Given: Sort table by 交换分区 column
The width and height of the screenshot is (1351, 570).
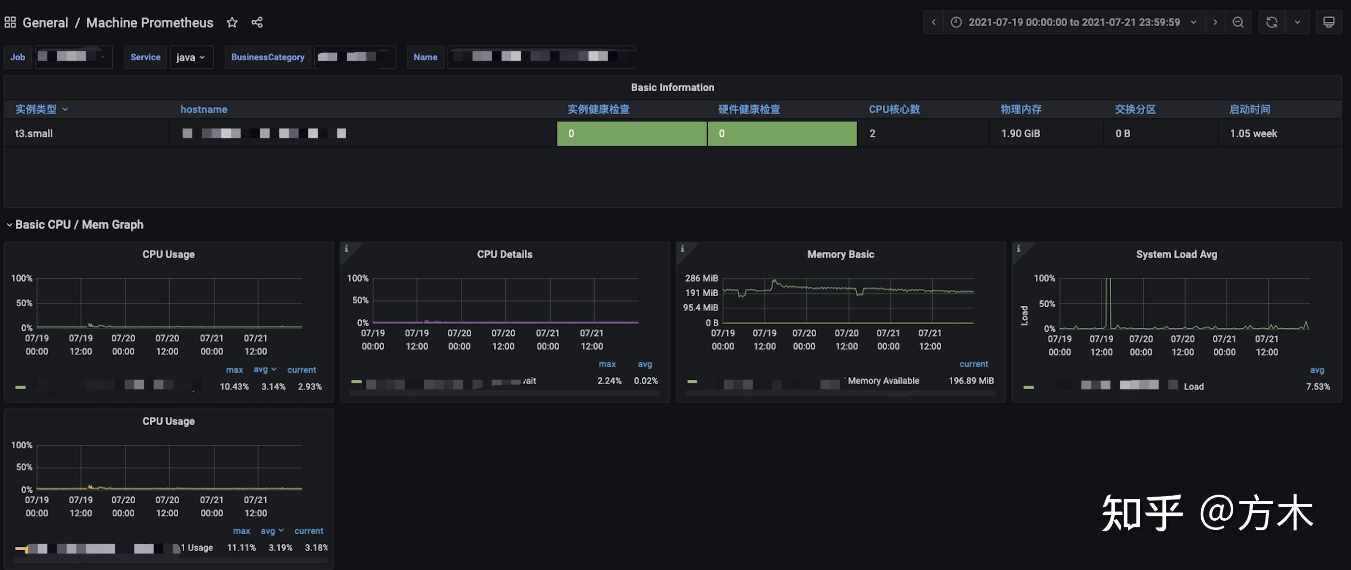Looking at the screenshot, I should click(1135, 109).
